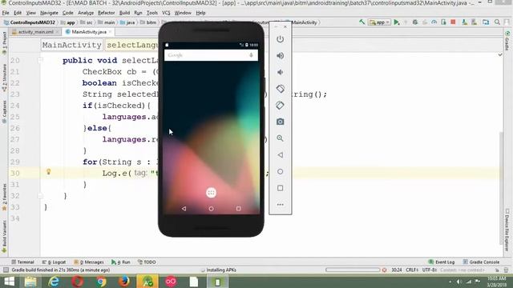Click Search Everywhere magnifier in toolbar

(x=497, y=22)
